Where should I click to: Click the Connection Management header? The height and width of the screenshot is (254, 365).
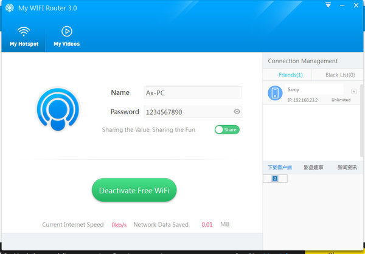click(x=302, y=61)
